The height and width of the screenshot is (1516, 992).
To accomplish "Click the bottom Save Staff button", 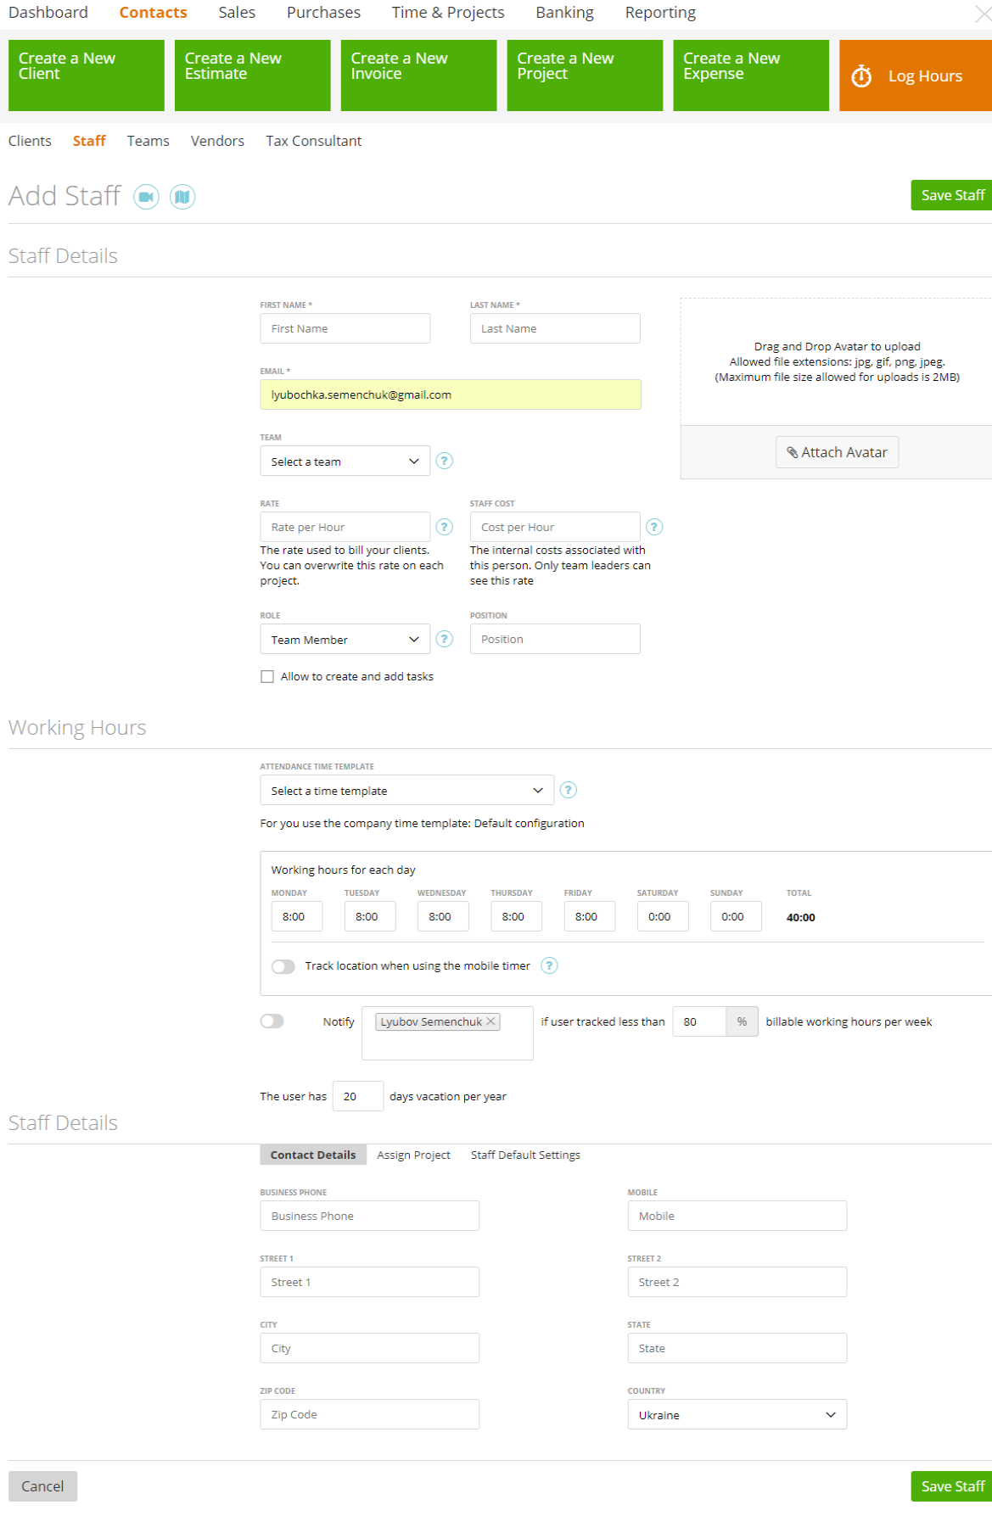I will pyautogui.click(x=951, y=1486).
